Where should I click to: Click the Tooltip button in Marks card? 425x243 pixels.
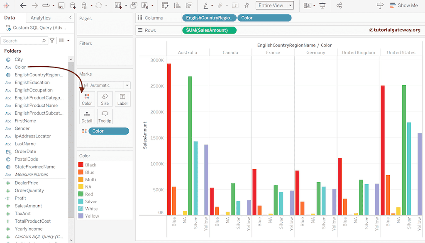click(105, 116)
